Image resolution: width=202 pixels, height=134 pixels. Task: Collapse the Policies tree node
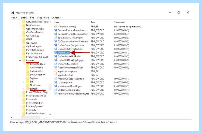point(20,61)
